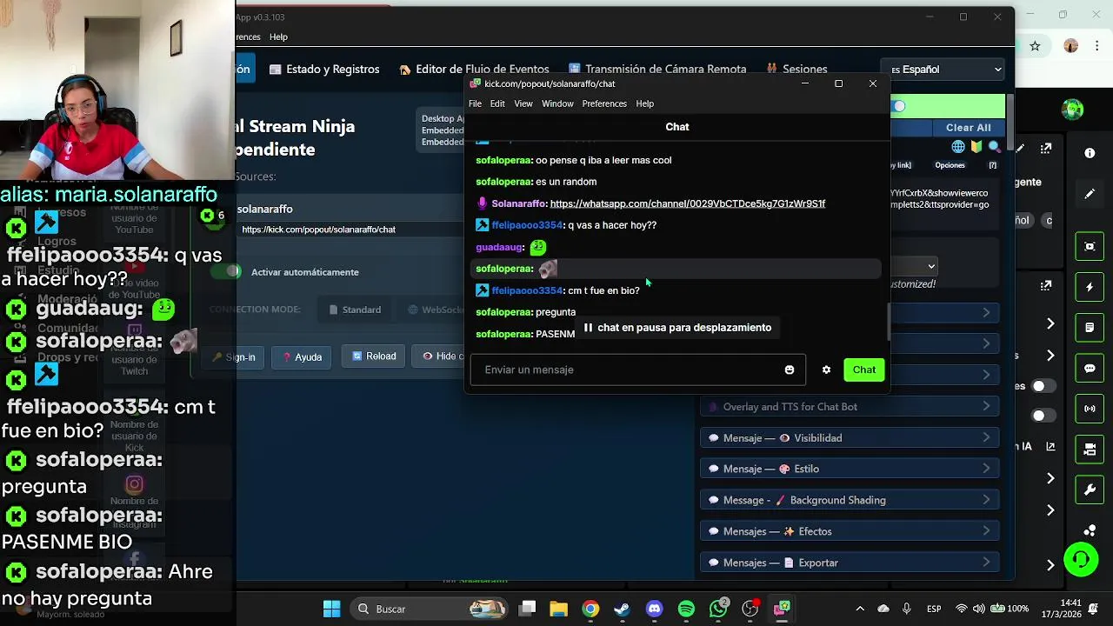
Task: Switch to Sesiones tab
Action: click(796, 69)
